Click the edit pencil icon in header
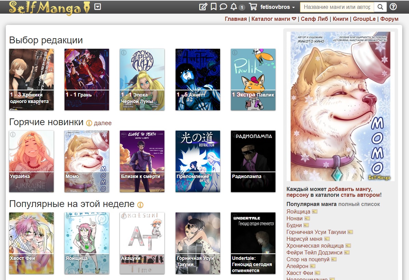Screen dimensions: 409x280 click(203, 7)
